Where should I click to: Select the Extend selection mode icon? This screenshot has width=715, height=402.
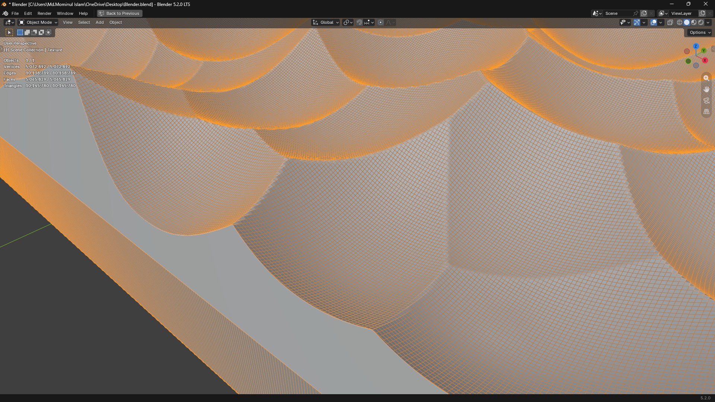point(27,32)
